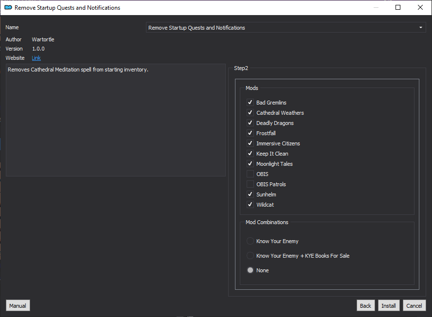
Task: Switch to Manual installation
Action: [x=18, y=305]
